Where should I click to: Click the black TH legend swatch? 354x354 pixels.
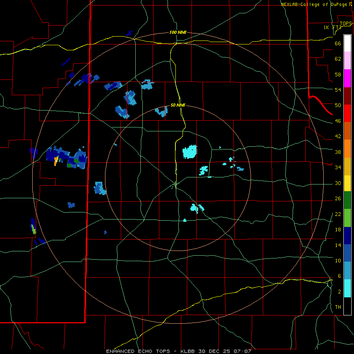click(x=347, y=306)
